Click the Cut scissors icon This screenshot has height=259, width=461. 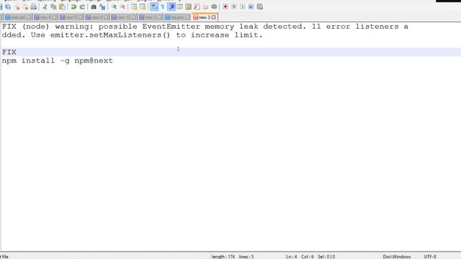[x=45, y=6]
